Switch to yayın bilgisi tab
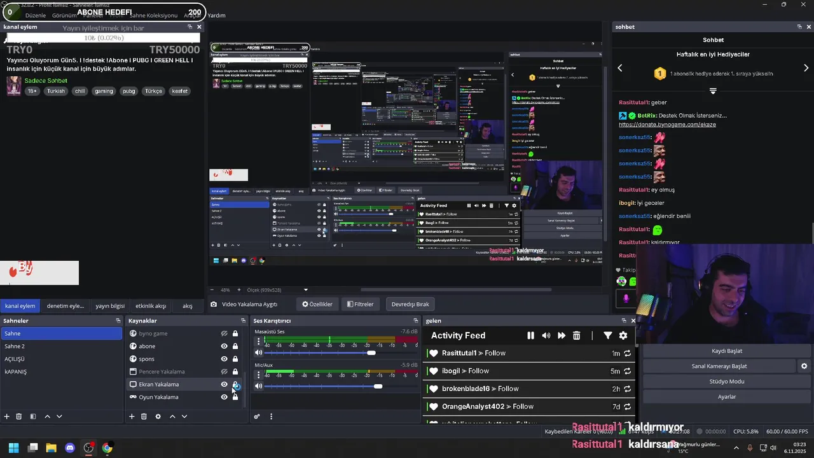The image size is (814, 458). pyautogui.click(x=110, y=306)
